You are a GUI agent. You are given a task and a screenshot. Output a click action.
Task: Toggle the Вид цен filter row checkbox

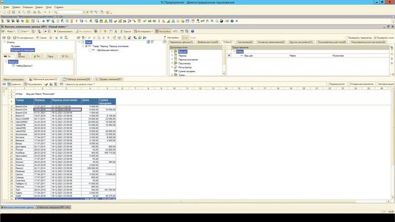[229, 55]
